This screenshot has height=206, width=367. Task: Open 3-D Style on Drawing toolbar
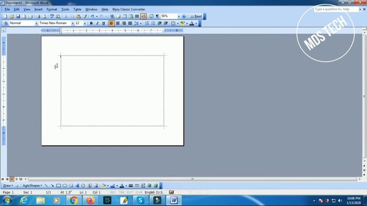(x=155, y=185)
